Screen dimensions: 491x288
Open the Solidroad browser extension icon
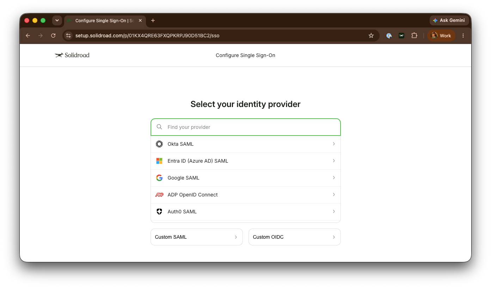coord(401,36)
